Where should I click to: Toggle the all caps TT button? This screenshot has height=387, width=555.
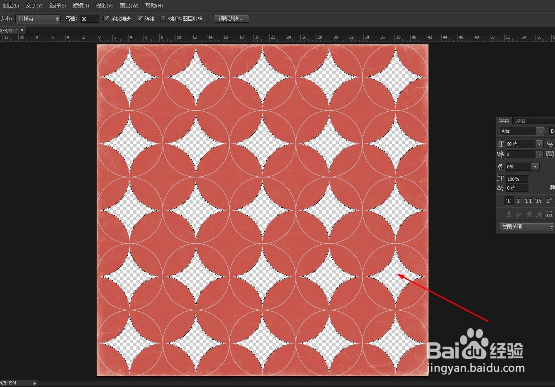click(x=528, y=201)
